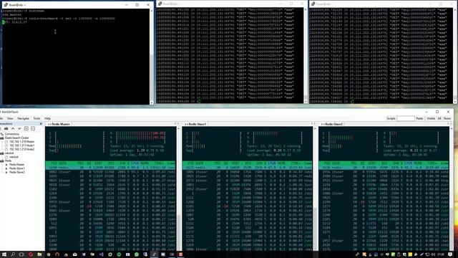Open the Help menu
458x258 pixels.
pos(47,118)
